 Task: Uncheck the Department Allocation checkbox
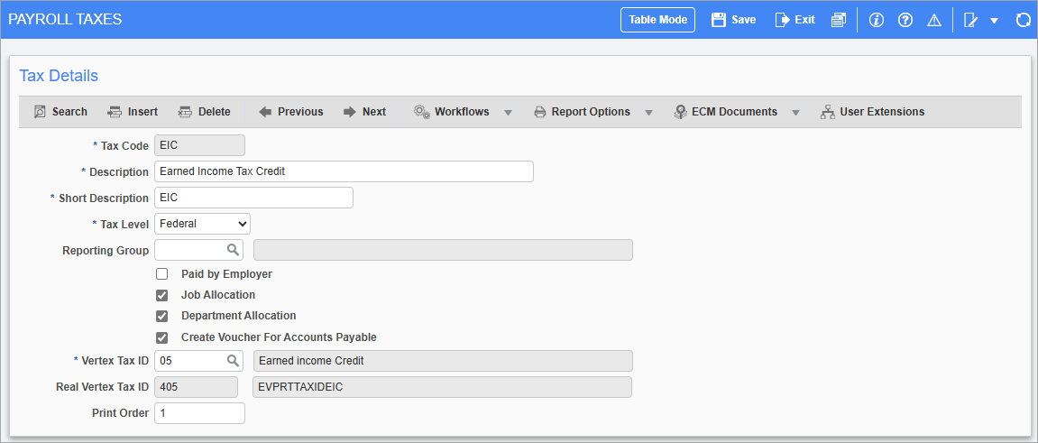coord(161,316)
